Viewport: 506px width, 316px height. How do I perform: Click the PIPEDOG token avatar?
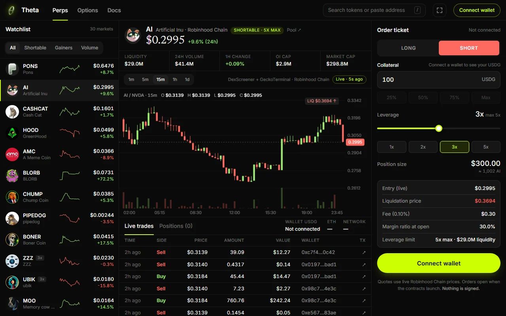coord(12,218)
